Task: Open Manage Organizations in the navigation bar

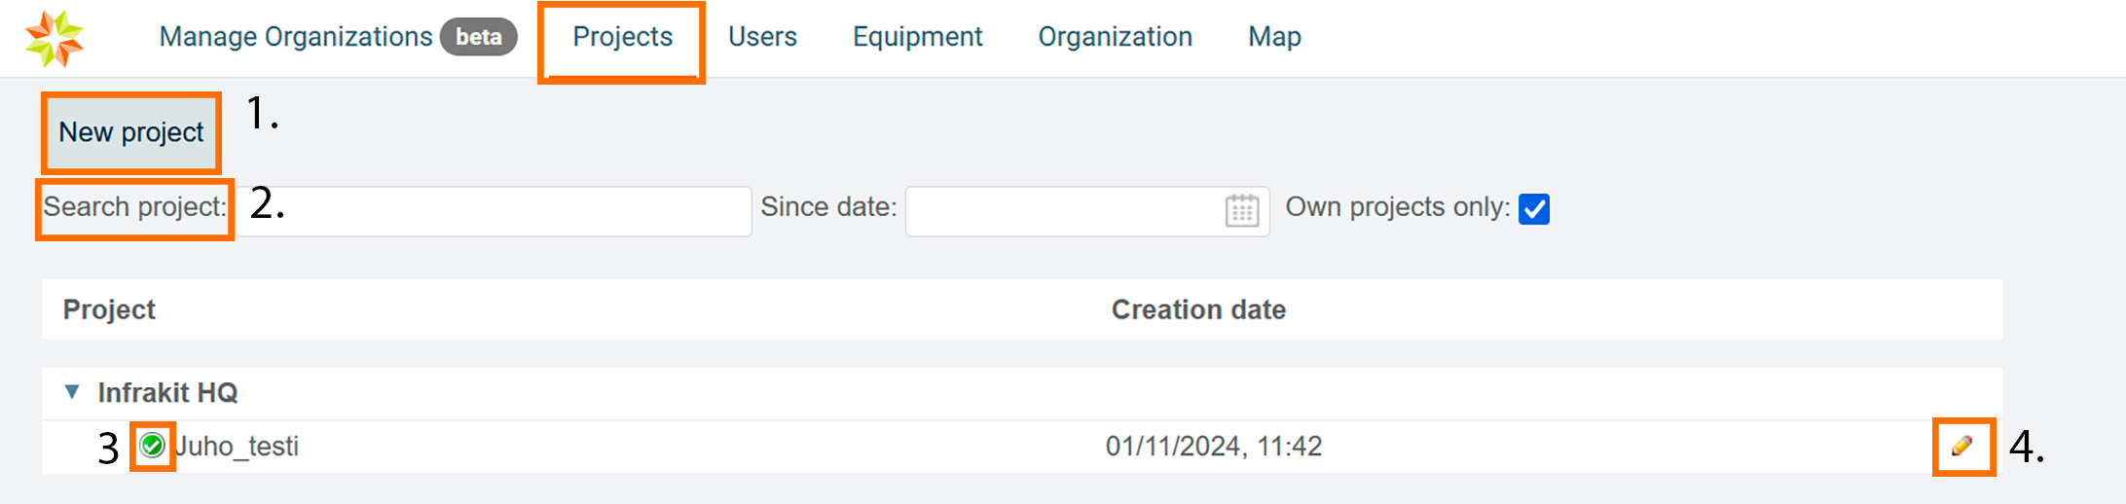Action: coord(296,37)
